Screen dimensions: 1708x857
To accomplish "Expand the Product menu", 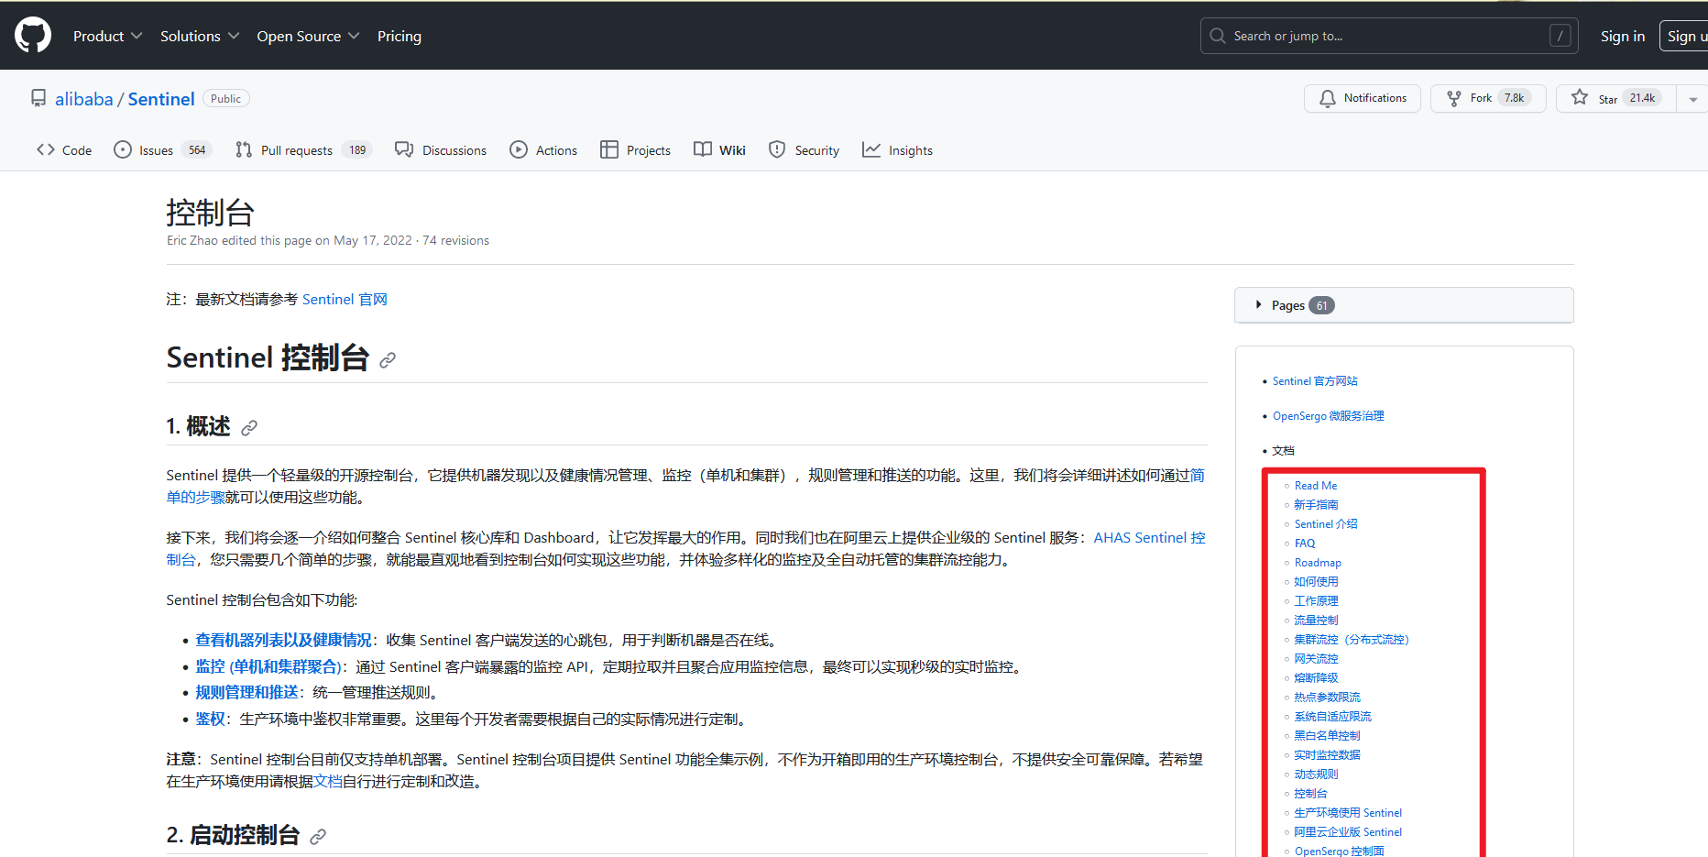I will 107,36.
